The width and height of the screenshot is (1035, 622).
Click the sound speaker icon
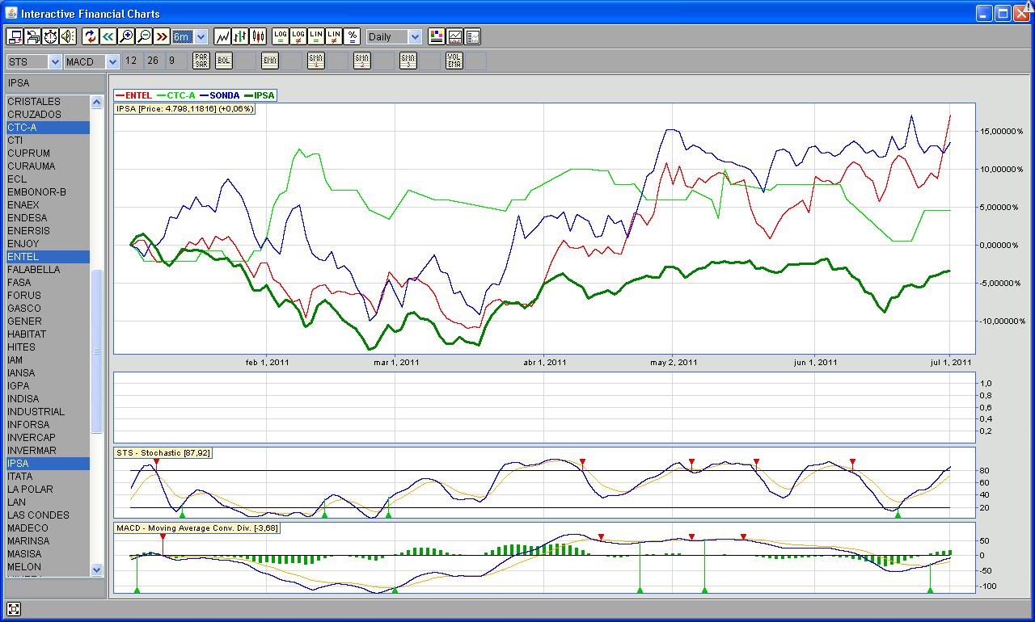tap(67, 36)
